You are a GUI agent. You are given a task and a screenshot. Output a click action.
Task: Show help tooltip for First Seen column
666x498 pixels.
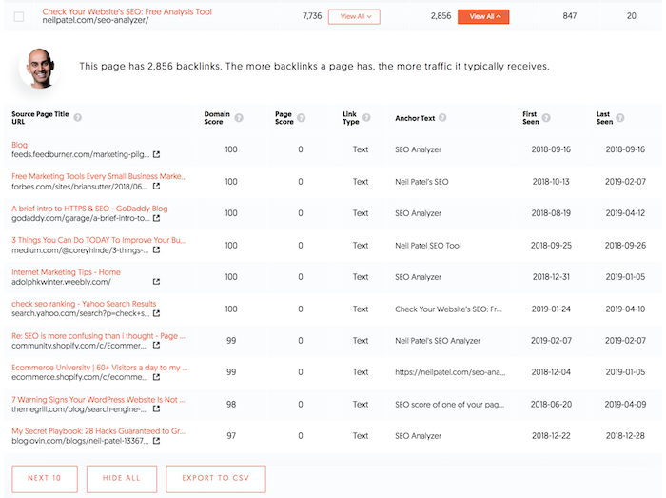coord(547,118)
